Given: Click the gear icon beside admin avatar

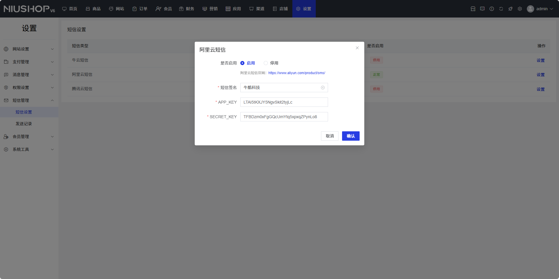Looking at the screenshot, I should click(520, 9).
